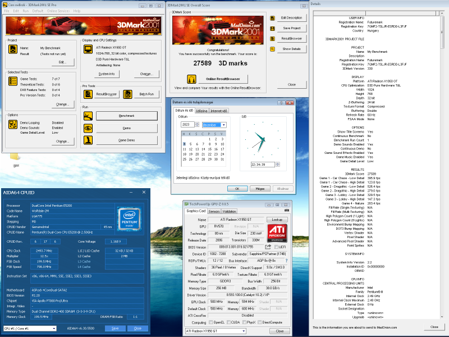Click the Benchmark run icon

(88, 116)
